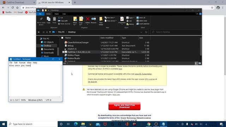The width and height of the screenshot is (226, 127).
Task: Collapse the Explorer ribbon chevron
Action: (x=197, y=14)
